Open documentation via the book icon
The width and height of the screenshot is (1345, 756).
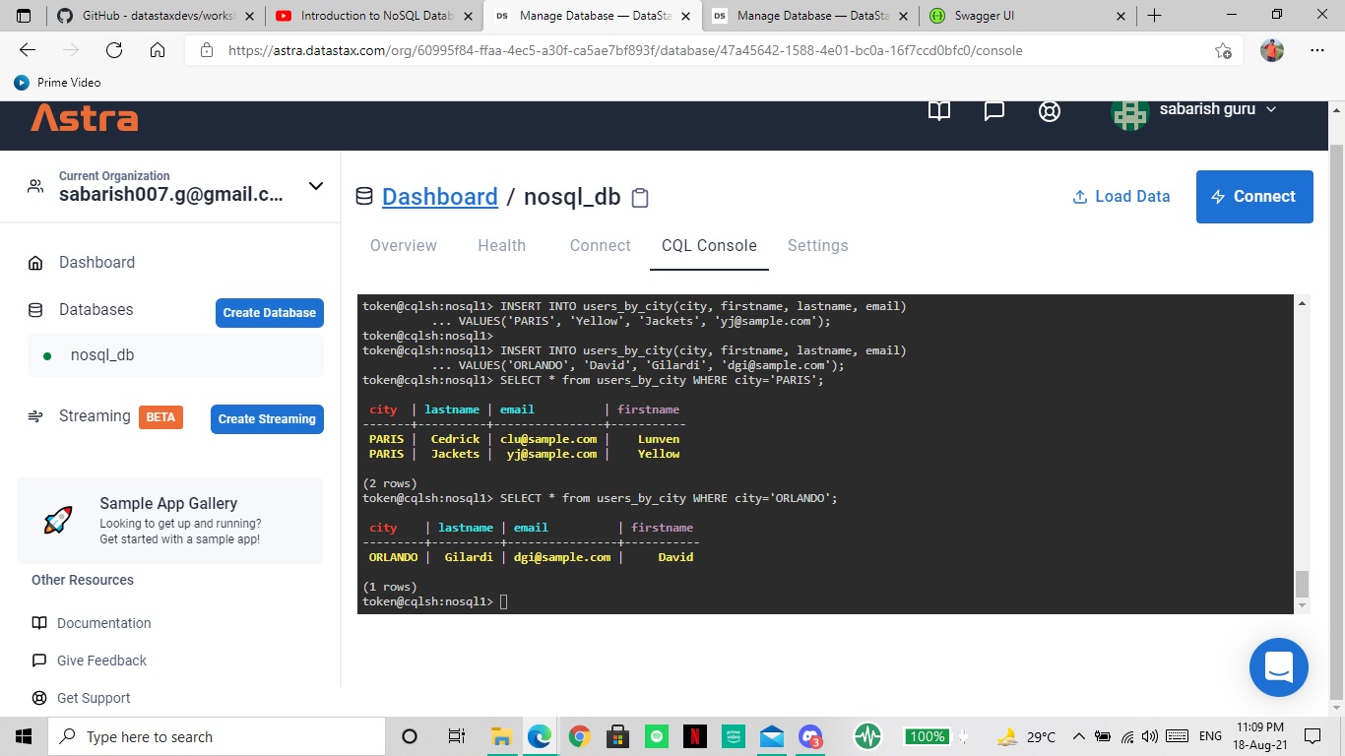pos(938,111)
